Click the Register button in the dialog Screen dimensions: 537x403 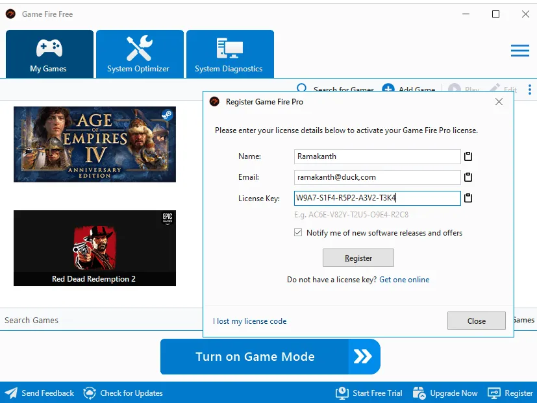tap(358, 258)
